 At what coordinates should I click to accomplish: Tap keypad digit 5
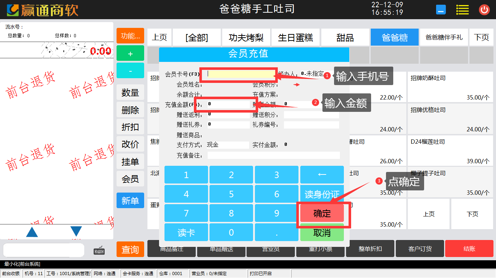coord(231,194)
